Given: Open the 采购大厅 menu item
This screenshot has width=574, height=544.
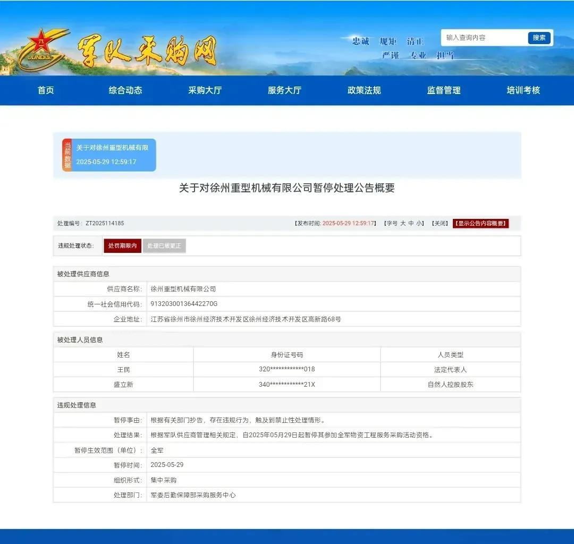Looking at the screenshot, I should click(205, 90).
